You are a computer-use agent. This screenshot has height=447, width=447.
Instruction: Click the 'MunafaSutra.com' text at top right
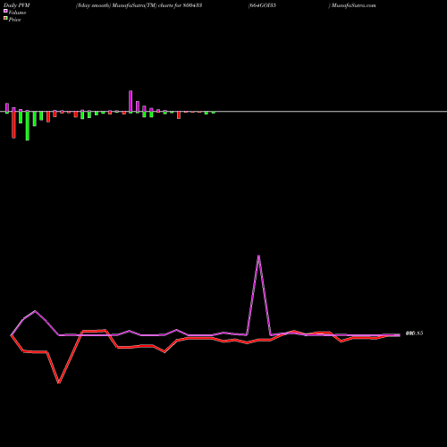pyautogui.click(x=354, y=5)
